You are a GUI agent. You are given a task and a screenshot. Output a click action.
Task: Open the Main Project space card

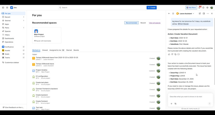47,35
